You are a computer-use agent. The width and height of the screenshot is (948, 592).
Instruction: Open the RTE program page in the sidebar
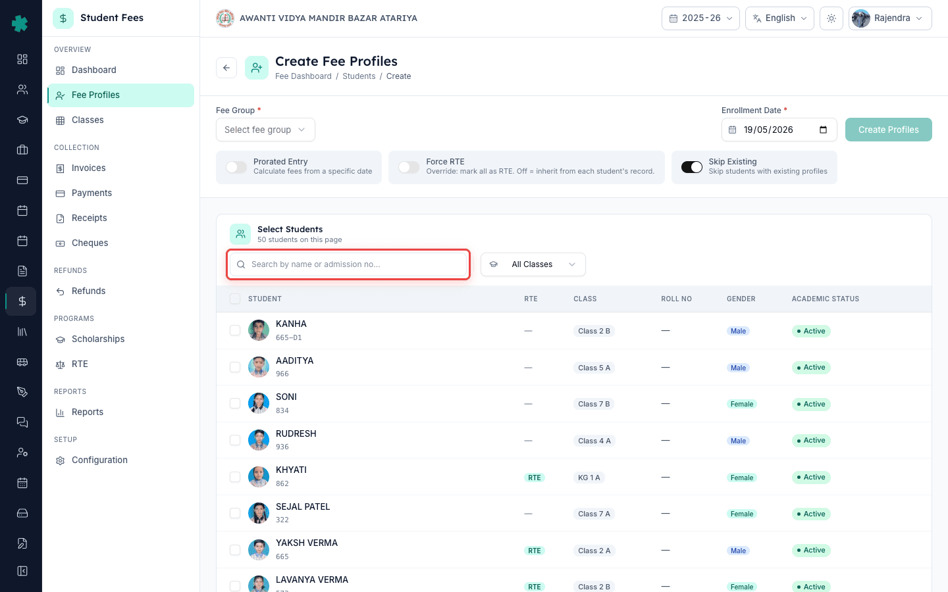point(120,364)
